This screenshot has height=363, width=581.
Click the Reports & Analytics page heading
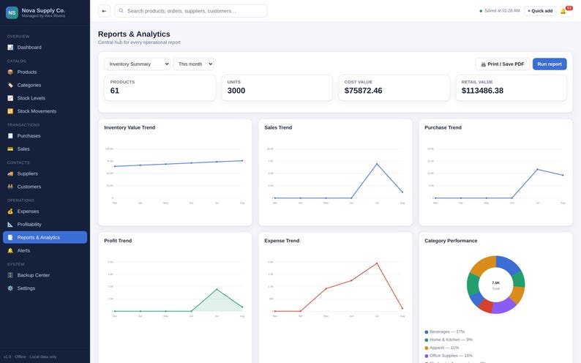tap(134, 34)
